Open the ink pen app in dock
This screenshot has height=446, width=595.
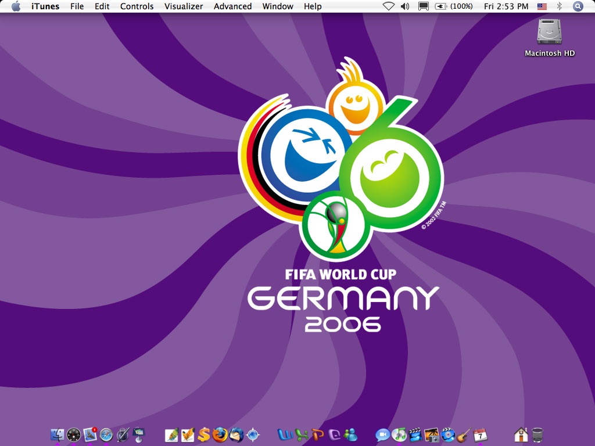pos(123,434)
